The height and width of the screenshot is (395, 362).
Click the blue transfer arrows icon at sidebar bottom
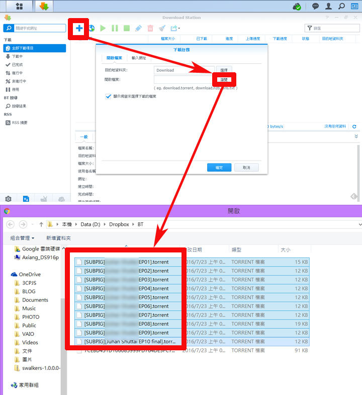[26, 199]
